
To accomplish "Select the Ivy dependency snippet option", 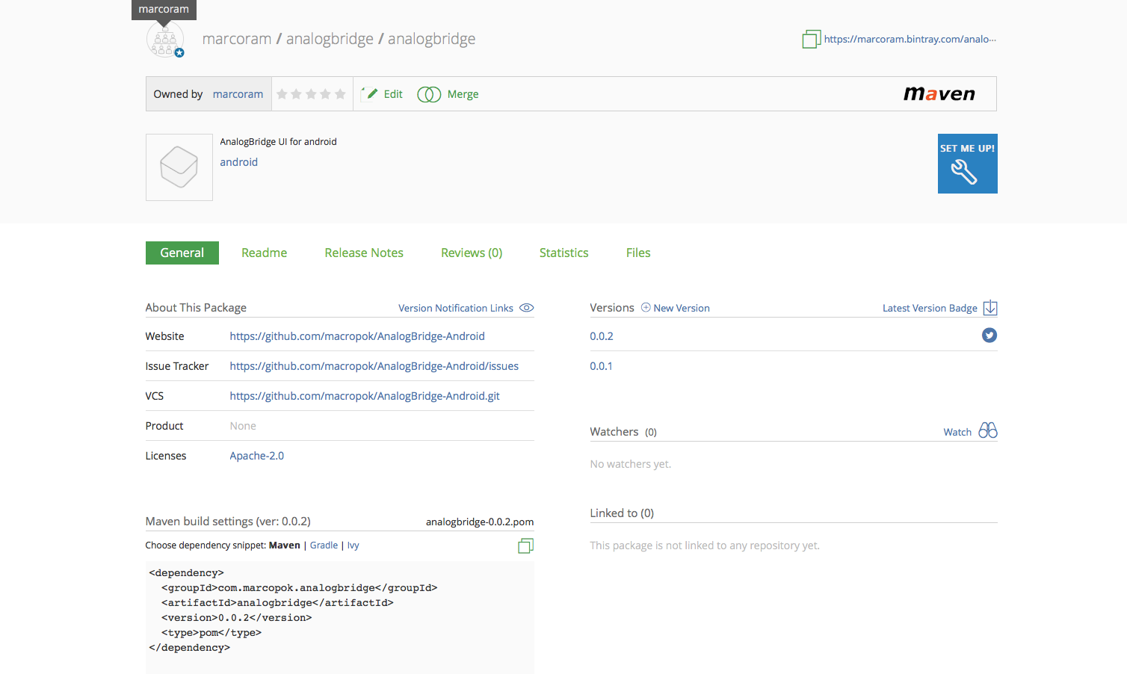I will point(353,545).
